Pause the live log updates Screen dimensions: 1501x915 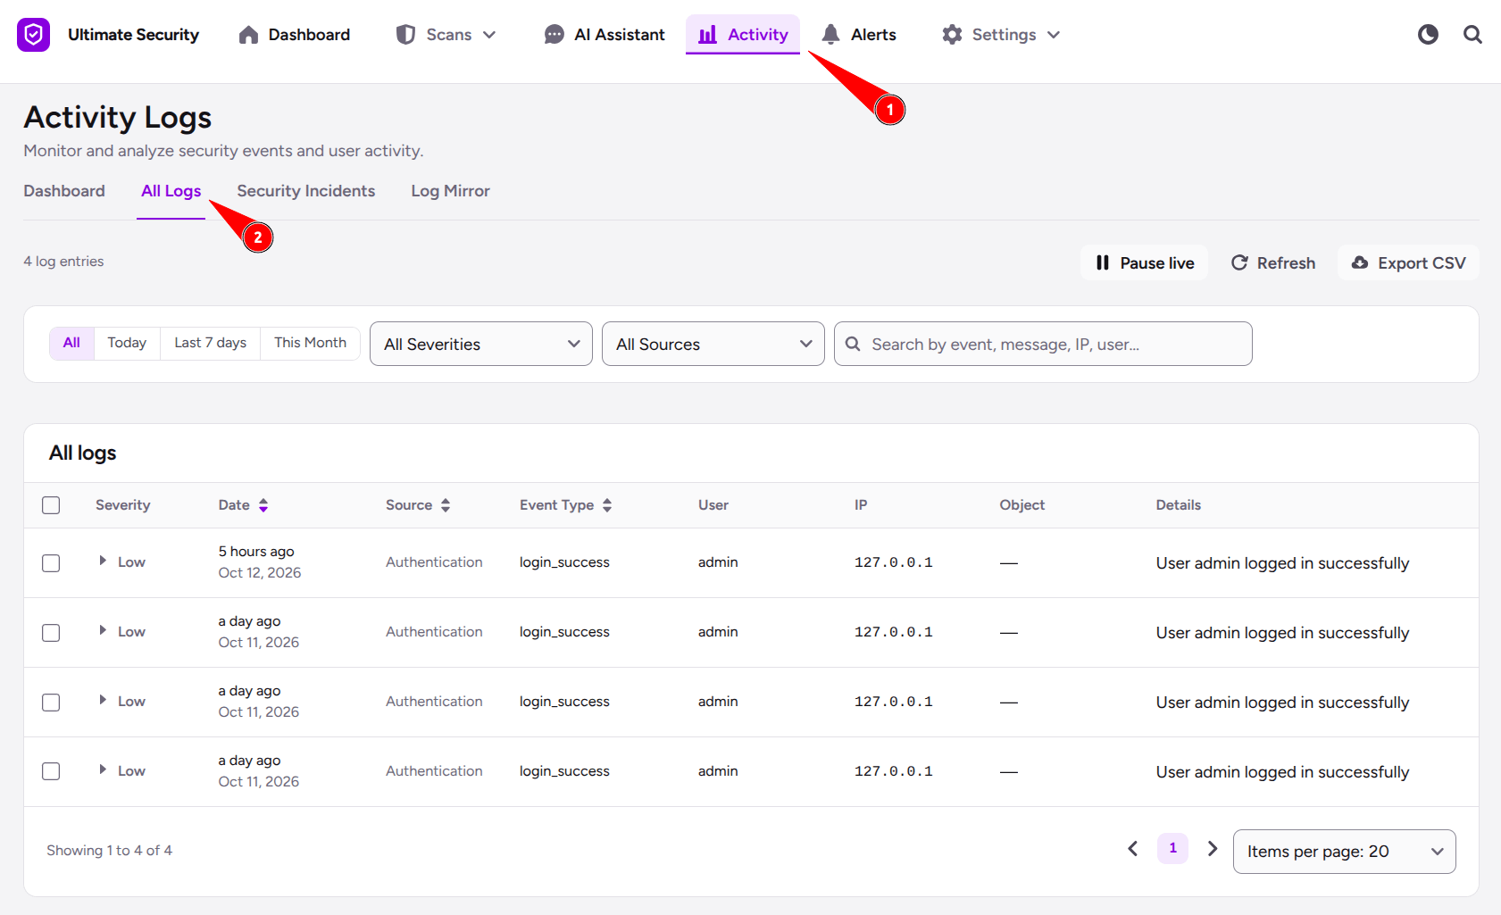point(1144,262)
